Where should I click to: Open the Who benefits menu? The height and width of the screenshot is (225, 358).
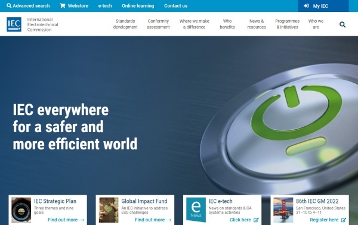pos(227,24)
